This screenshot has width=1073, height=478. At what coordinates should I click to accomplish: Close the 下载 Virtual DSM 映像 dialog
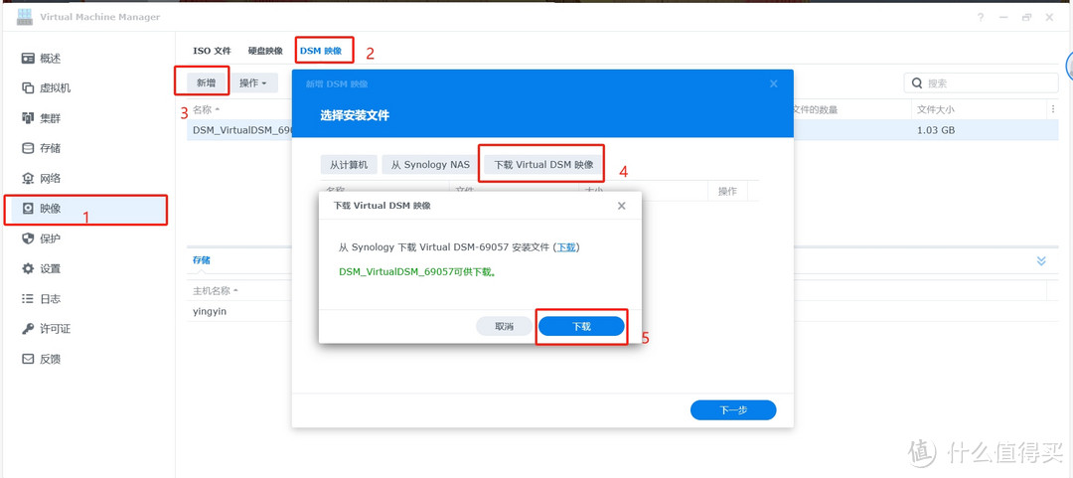point(621,206)
